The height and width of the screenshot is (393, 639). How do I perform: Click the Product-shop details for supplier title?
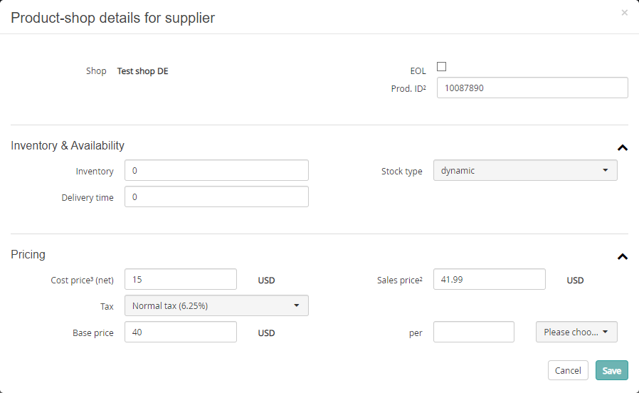coord(113,18)
